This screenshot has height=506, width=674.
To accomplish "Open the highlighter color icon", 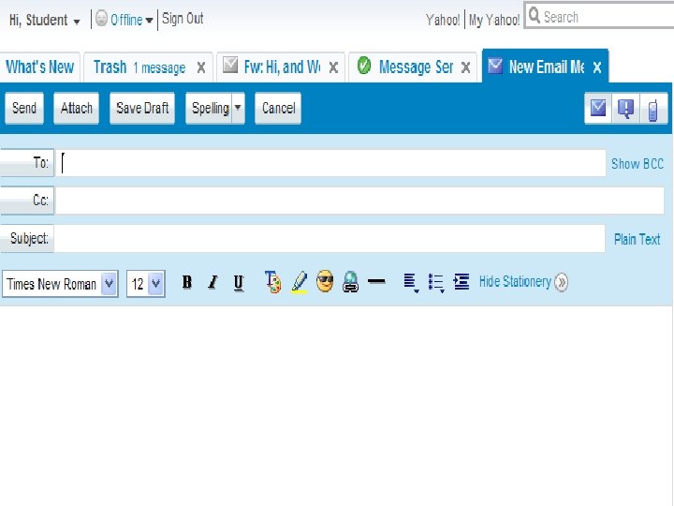I will 300,282.
